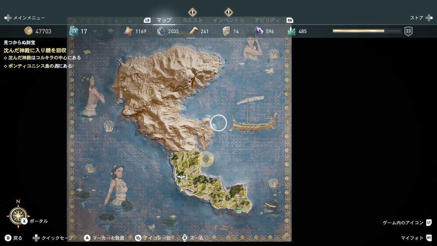Switch to the アビリティ tab
Viewport: 437px width, 246px height.
click(x=267, y=20)
